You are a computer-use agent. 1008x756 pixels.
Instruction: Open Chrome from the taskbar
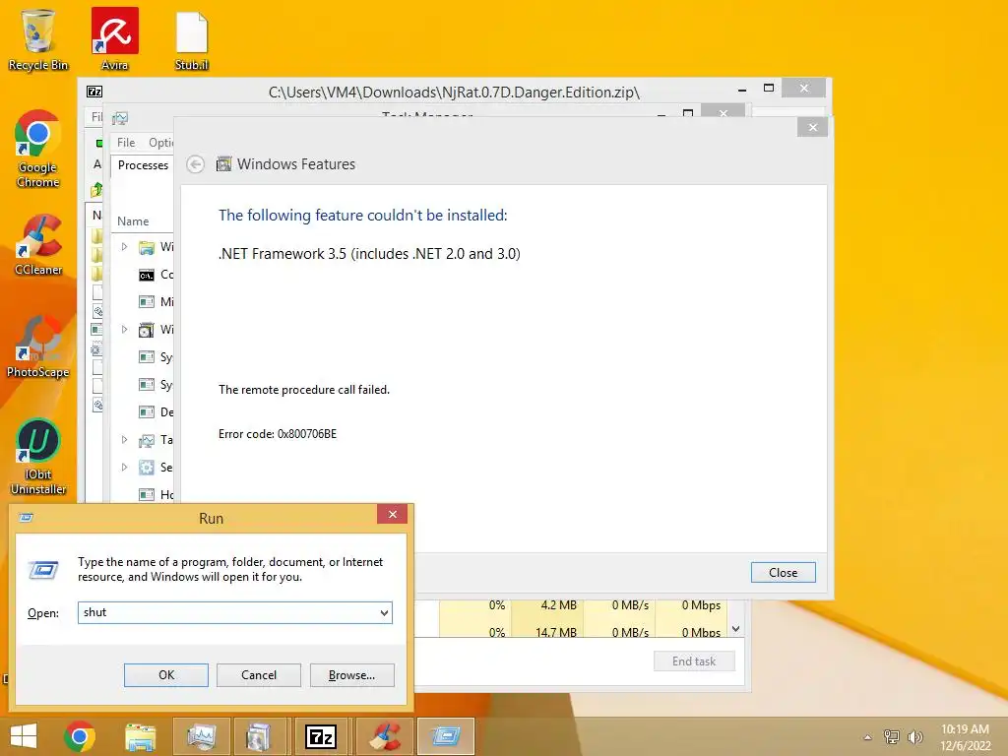pyautogui.click(x=80, y=736)
